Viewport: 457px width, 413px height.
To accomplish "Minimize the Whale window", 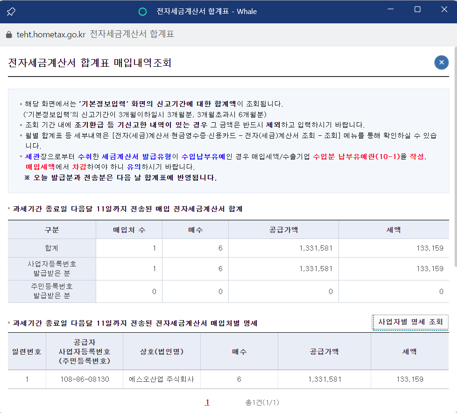I will tap(391, 9).
